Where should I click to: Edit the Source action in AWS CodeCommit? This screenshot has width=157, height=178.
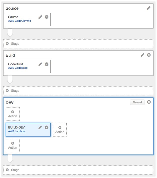point(40,17)
